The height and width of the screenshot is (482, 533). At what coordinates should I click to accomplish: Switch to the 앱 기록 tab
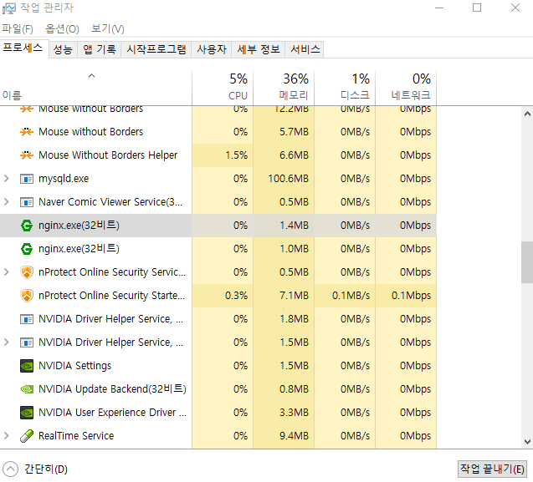[x=100, y=49]
